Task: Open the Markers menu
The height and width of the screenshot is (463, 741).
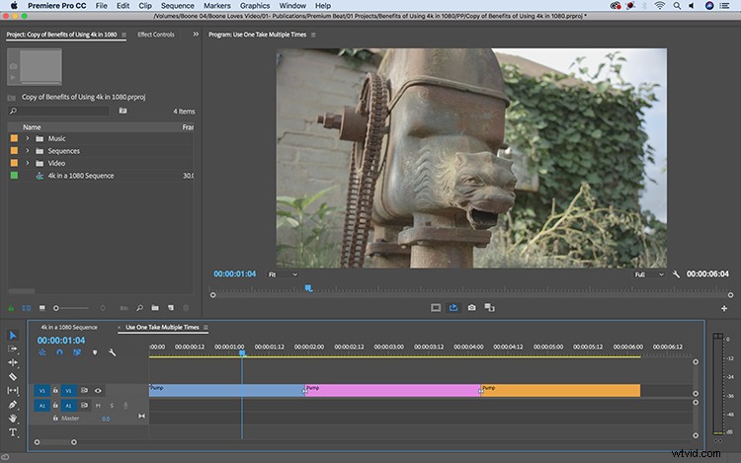Action: click(217, 6)
